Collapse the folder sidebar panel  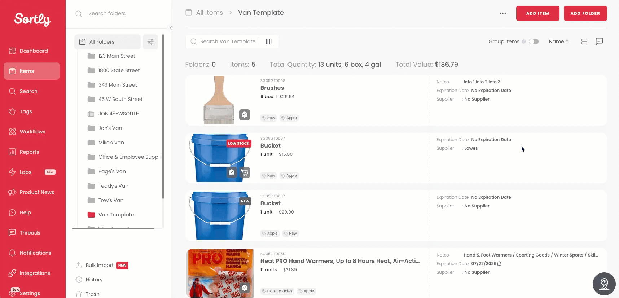point(171,28)
